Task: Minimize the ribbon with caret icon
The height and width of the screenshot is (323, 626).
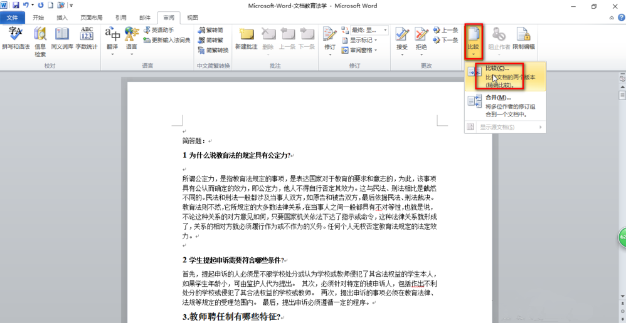Action: (x=612, y=18)
